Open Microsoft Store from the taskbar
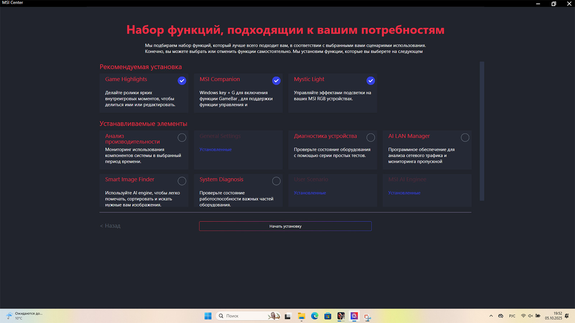The height and width of the screenshot is (323, 575). point(328,316)
